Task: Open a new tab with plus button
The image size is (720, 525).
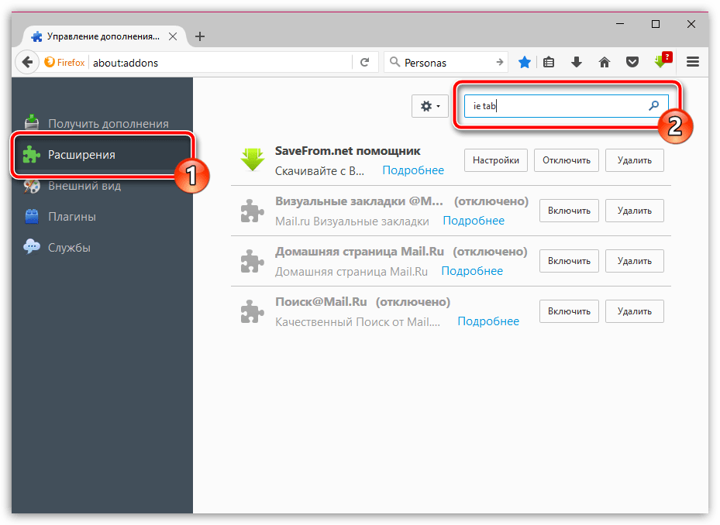Action: pos(200,36)
